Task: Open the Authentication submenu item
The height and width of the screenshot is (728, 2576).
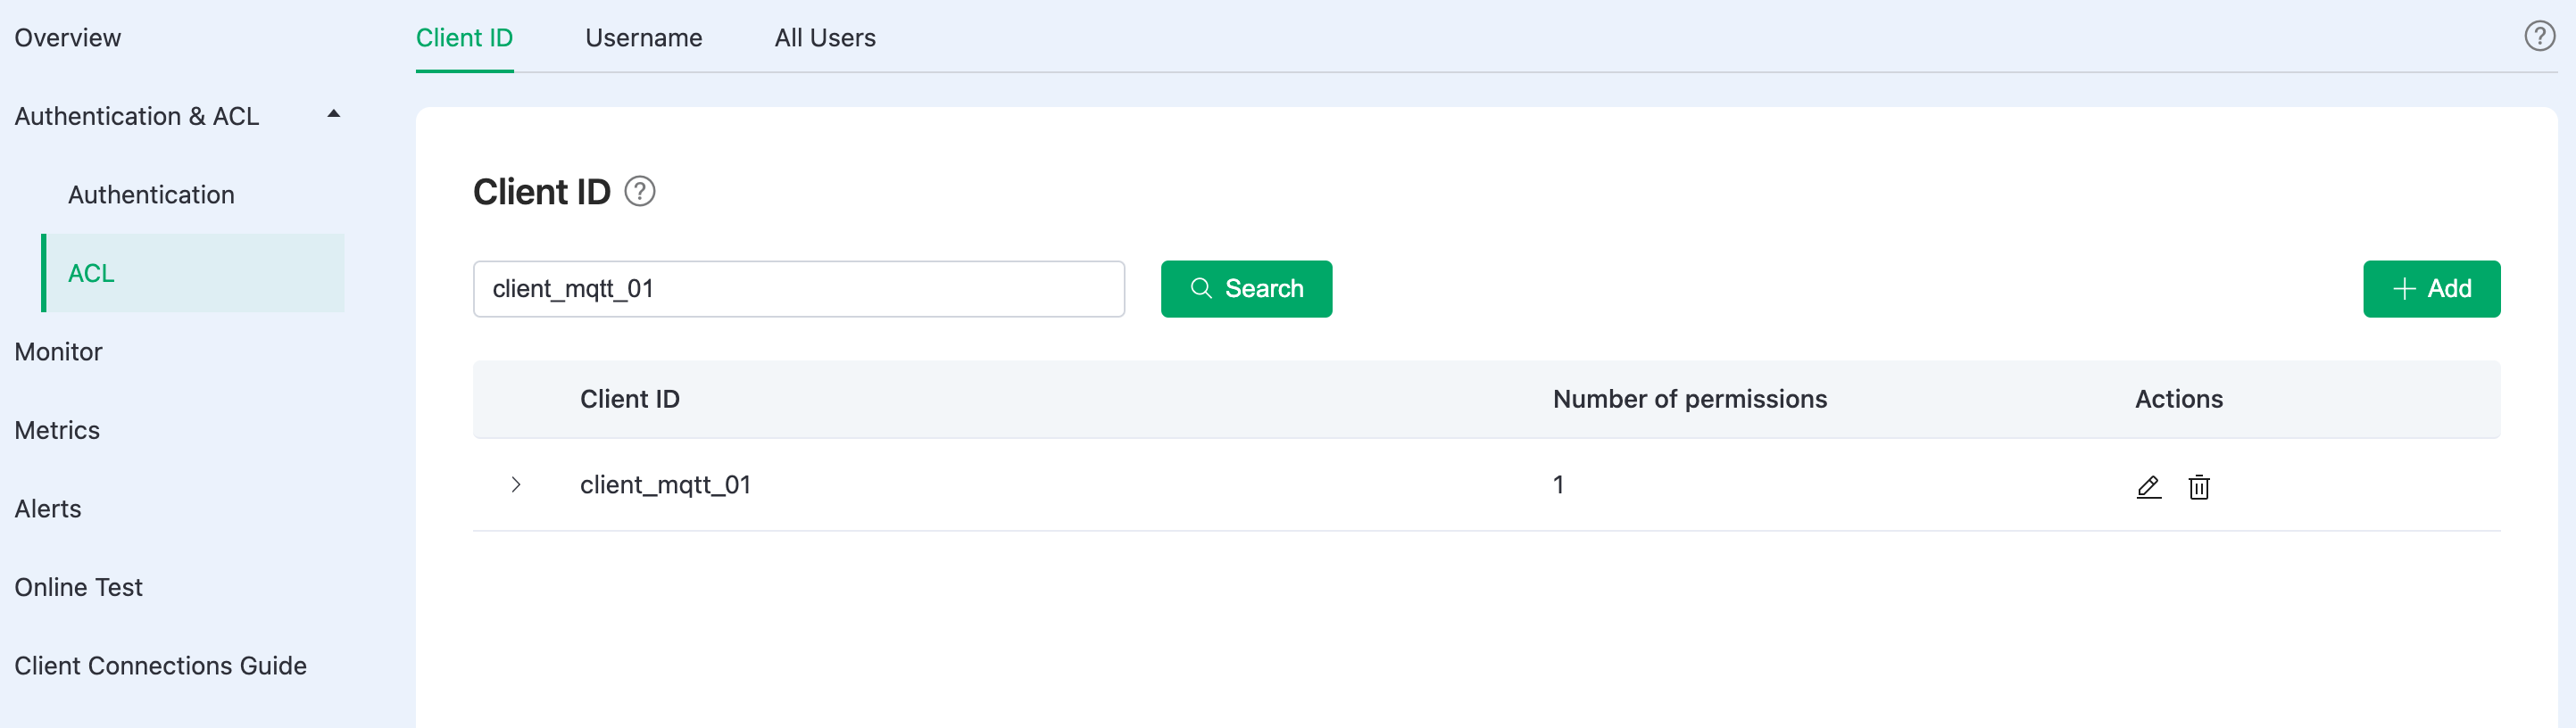Action: coord(151,195)
